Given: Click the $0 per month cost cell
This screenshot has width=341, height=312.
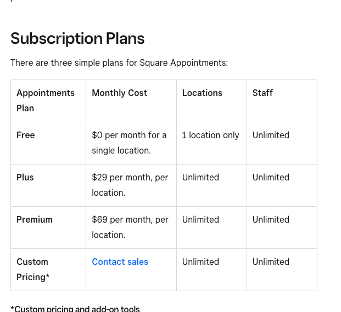Looking at the screenshot, I should [129, 143].
